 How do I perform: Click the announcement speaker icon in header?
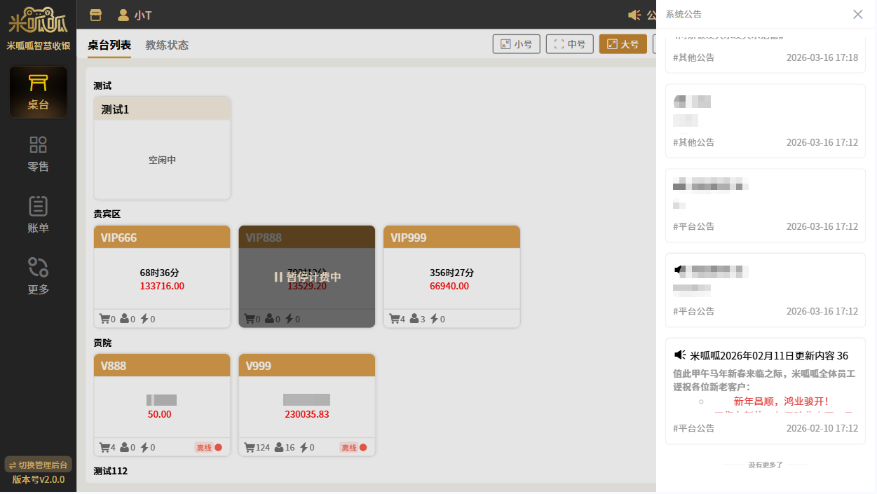[634, 15]
